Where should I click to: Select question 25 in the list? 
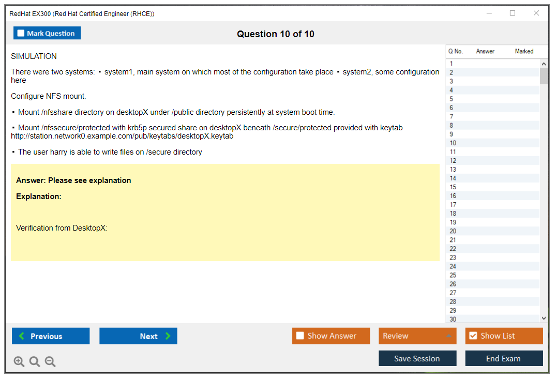point(453,275)
